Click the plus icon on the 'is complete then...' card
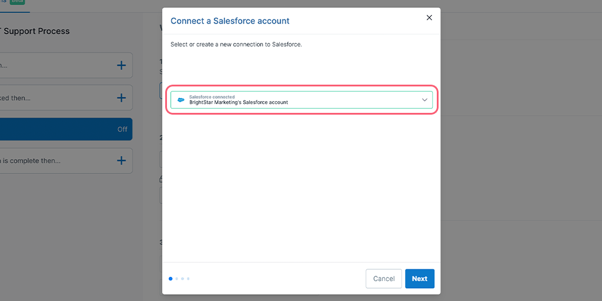This screenshot has width=602, height=301. click(121, 160)
